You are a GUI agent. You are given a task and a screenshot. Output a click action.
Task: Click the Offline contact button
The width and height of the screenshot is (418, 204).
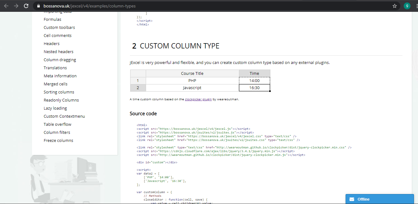[x=379, y=199]
